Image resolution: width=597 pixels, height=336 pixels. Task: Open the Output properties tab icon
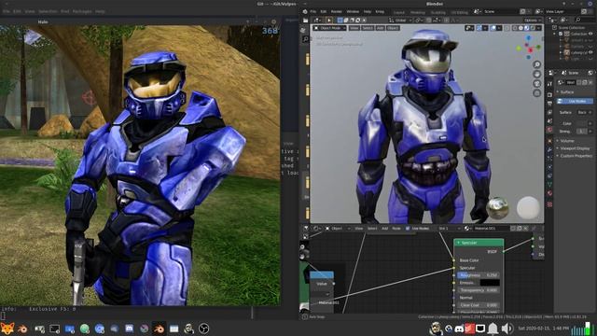click(549, 104)
